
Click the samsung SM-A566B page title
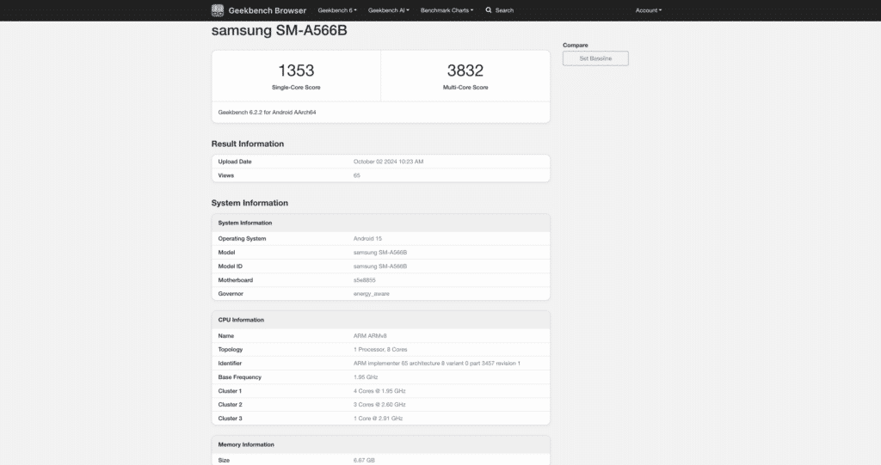pos(280,30)
